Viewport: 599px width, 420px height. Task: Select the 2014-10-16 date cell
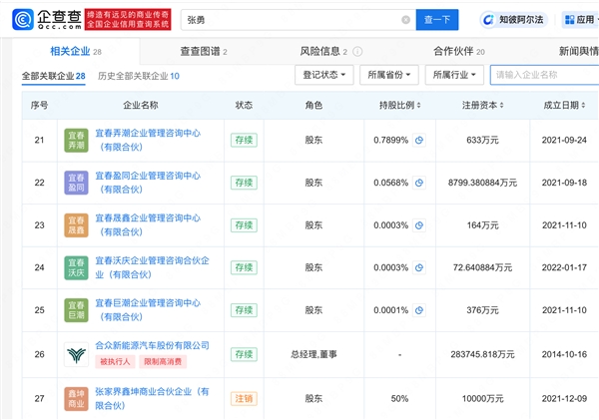click(x=564, y=355)
